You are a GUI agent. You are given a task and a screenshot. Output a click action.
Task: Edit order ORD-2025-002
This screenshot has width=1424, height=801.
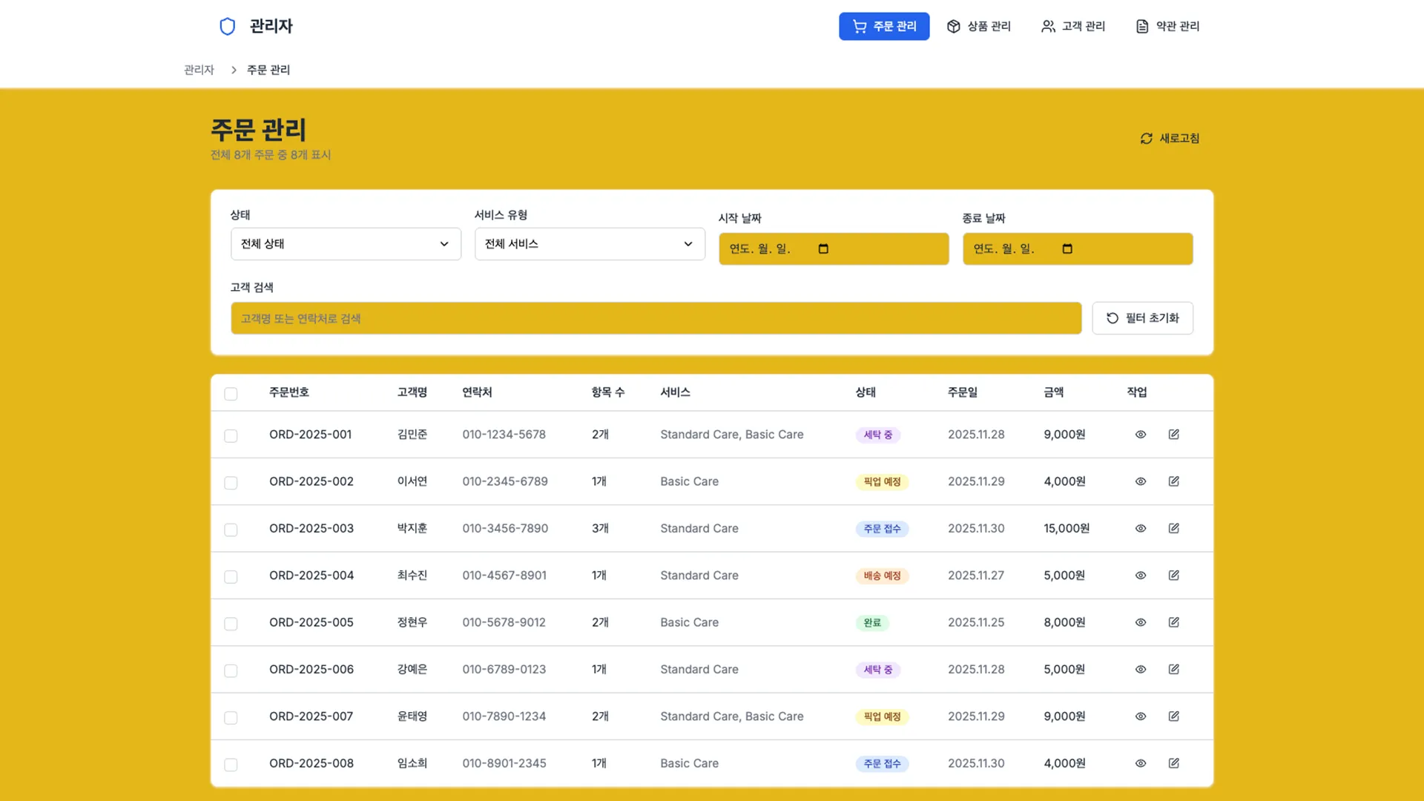click(x=1174, y=481)
